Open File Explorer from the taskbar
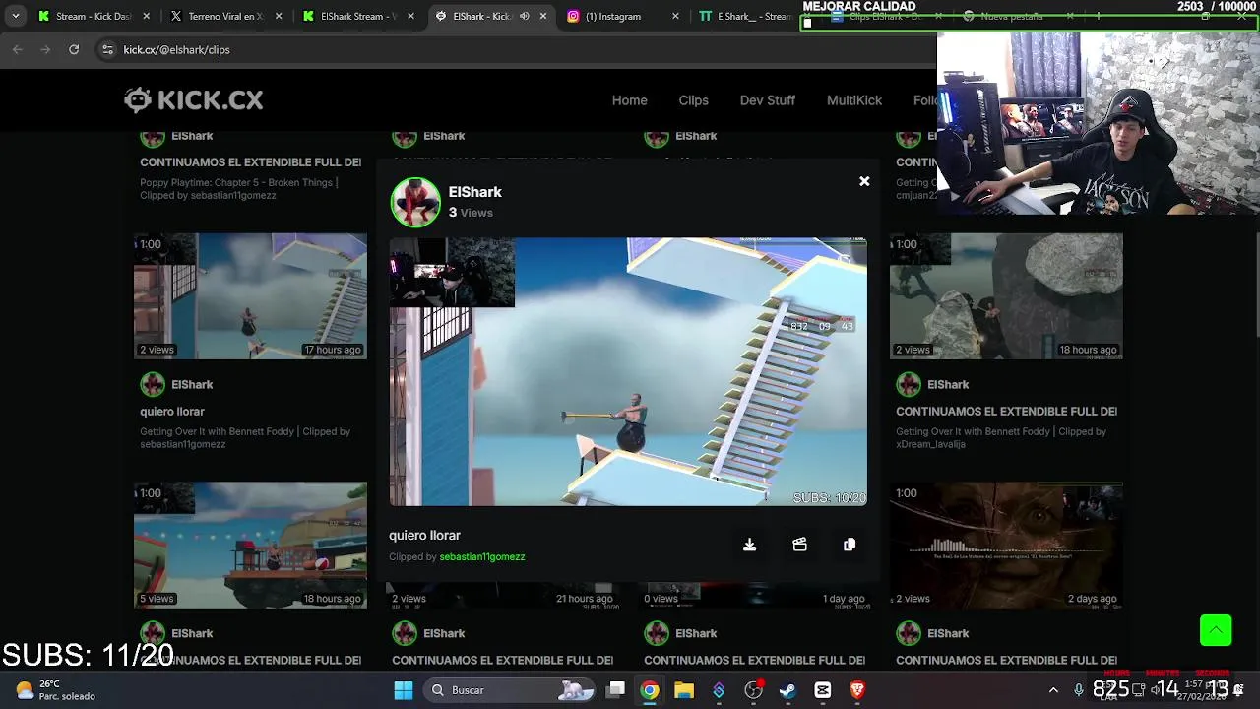 684,690
